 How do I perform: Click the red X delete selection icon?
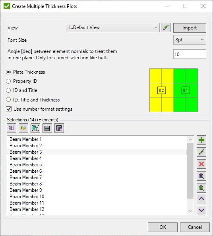point(201,164)
